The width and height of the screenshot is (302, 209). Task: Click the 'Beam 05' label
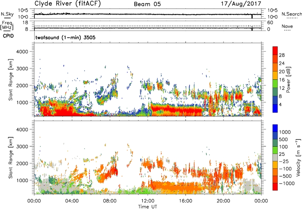click(x=147, y=4)
